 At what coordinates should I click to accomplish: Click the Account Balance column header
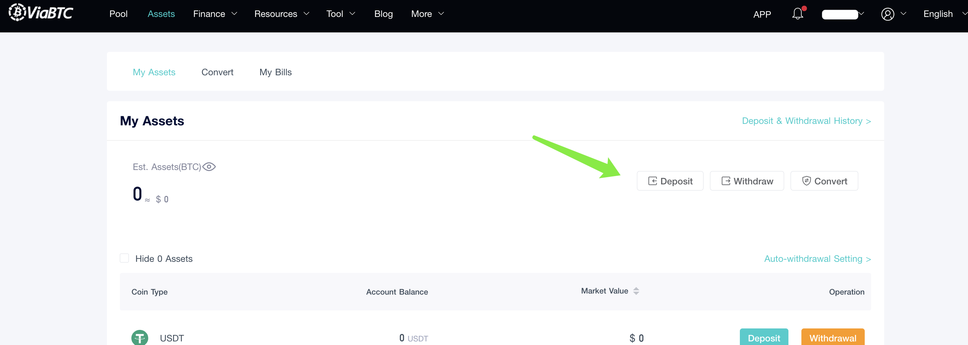pos(397,292)
